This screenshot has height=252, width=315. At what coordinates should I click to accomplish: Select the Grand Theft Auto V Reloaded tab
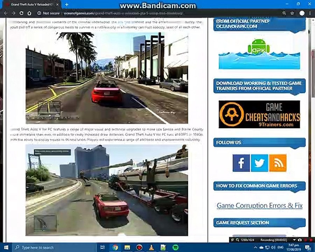click(x=32, y=5)
